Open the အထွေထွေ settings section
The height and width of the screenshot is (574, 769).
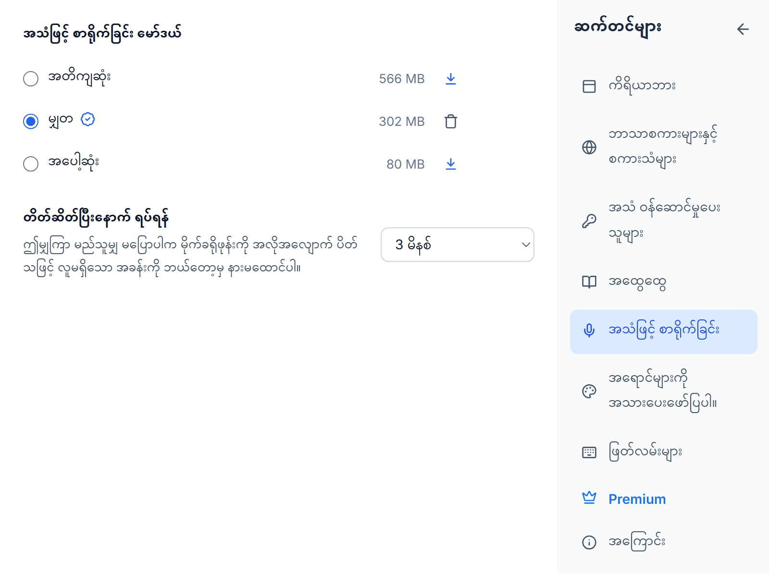(x=663, y=282)
